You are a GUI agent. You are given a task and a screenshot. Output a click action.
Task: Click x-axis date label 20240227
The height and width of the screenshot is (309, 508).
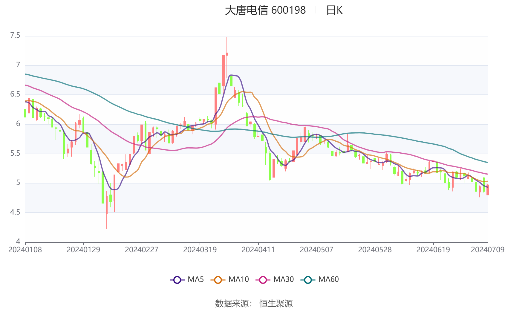142,250
